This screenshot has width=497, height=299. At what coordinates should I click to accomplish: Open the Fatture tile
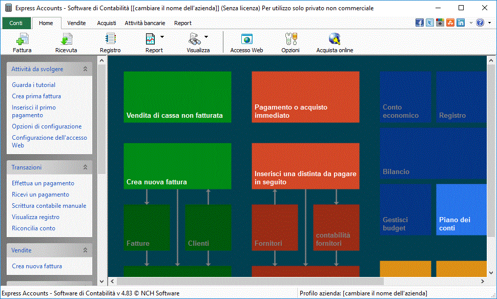[147, 228]
